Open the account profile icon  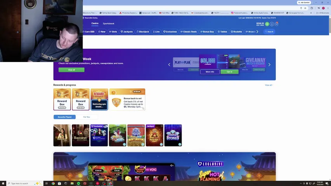272,24
